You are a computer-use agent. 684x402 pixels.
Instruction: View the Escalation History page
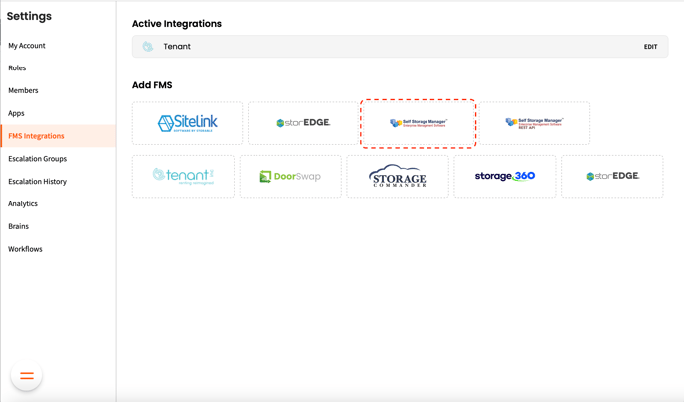[x=38, y=182]
